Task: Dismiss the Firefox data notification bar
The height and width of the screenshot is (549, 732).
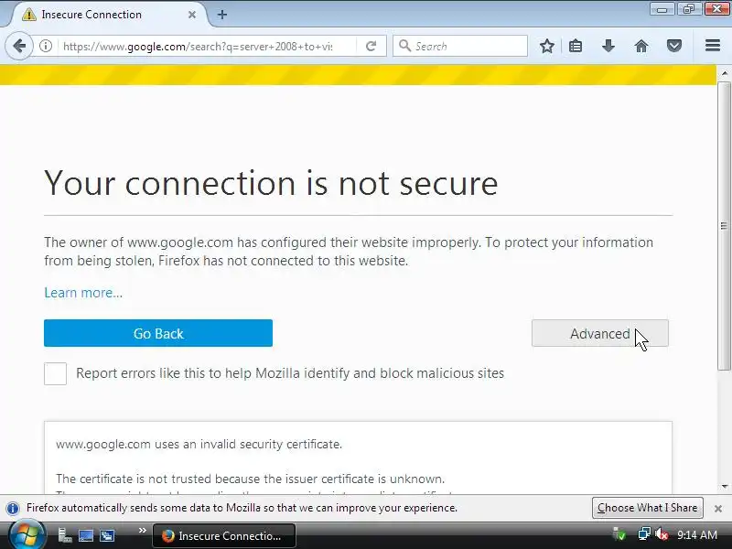Action: click(x=718, y=509)
